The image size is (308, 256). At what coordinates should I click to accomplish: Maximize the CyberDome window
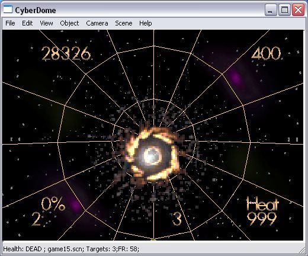click(x=284, y=9)
